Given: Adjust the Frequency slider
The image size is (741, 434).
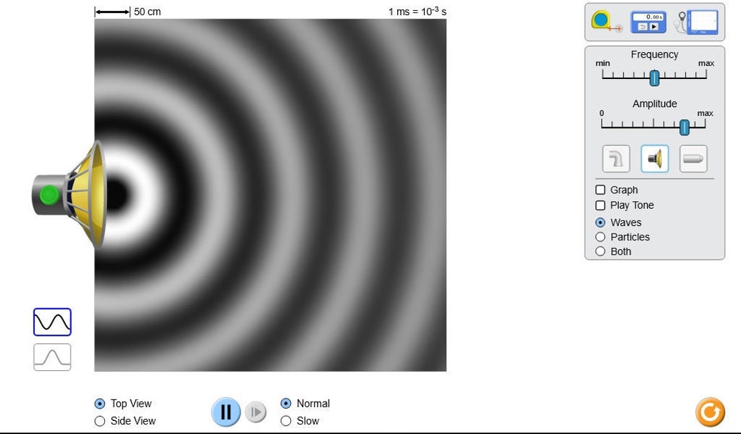Looking at the screenshot, I should tap(654, 78).
